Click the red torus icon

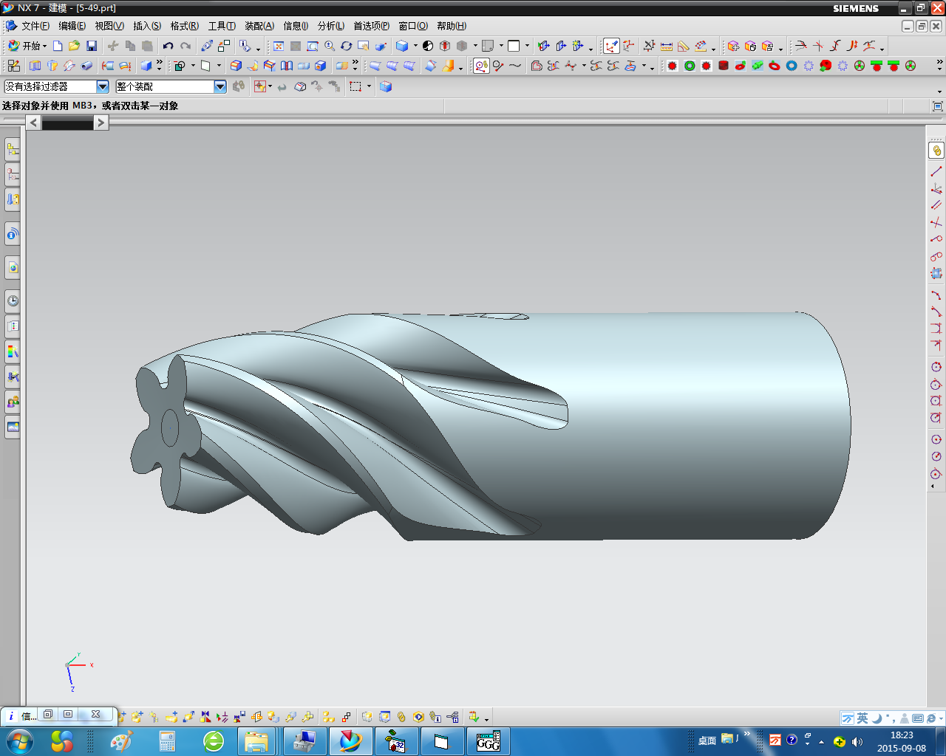click(x=775, y=66)
